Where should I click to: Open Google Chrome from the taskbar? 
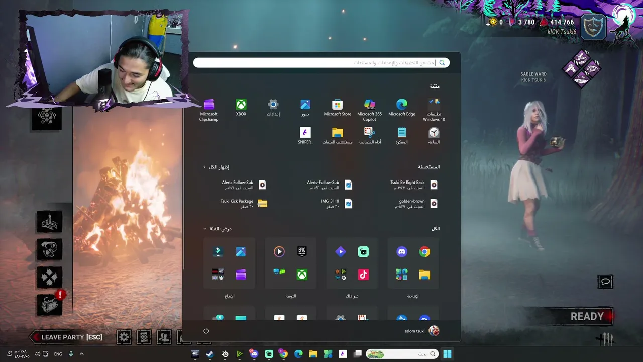[x=283, y=354]
